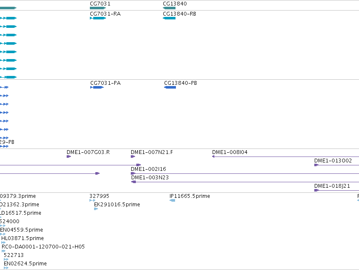Select the HL03871.5prime EST glyph

[3, 243]
